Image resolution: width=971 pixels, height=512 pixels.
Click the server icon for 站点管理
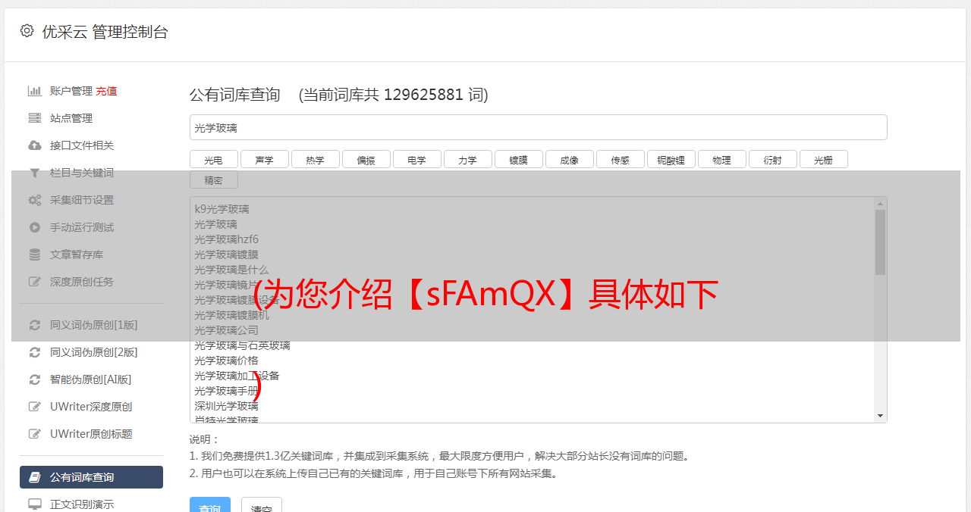[x=35, y=118]
